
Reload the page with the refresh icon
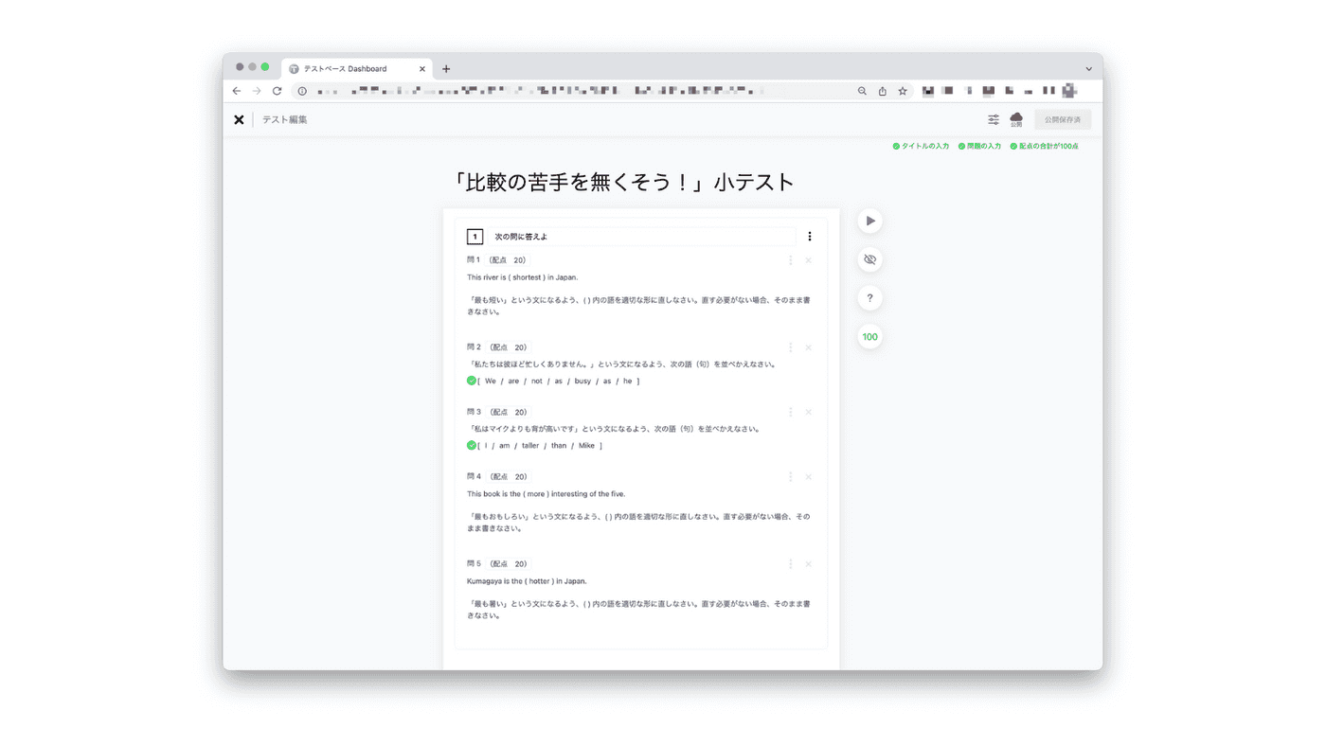[277, 91]
